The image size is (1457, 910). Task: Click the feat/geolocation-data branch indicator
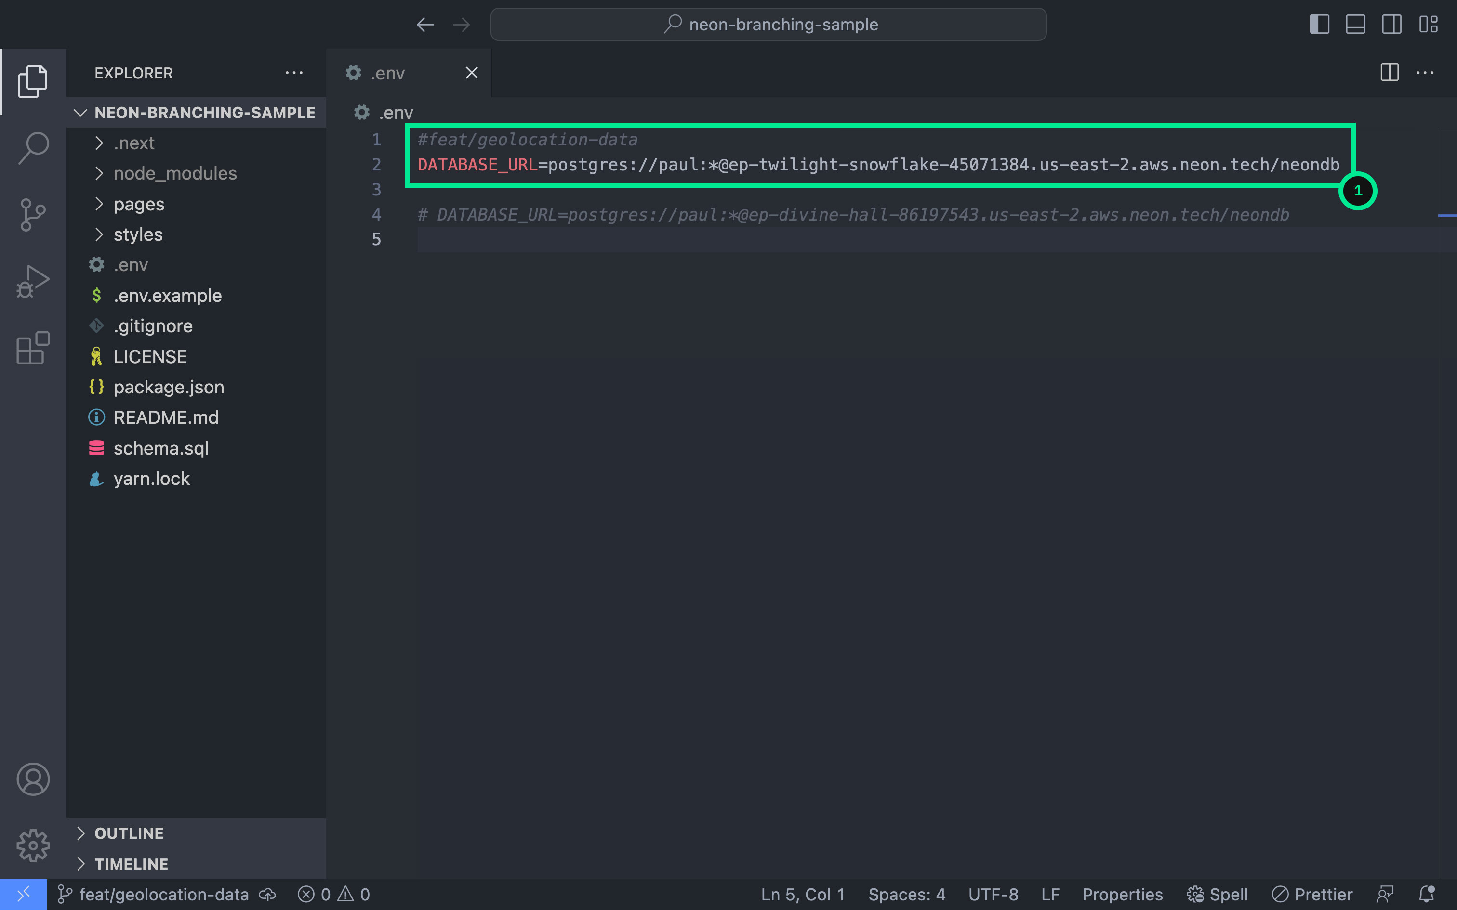click(154, 894)
